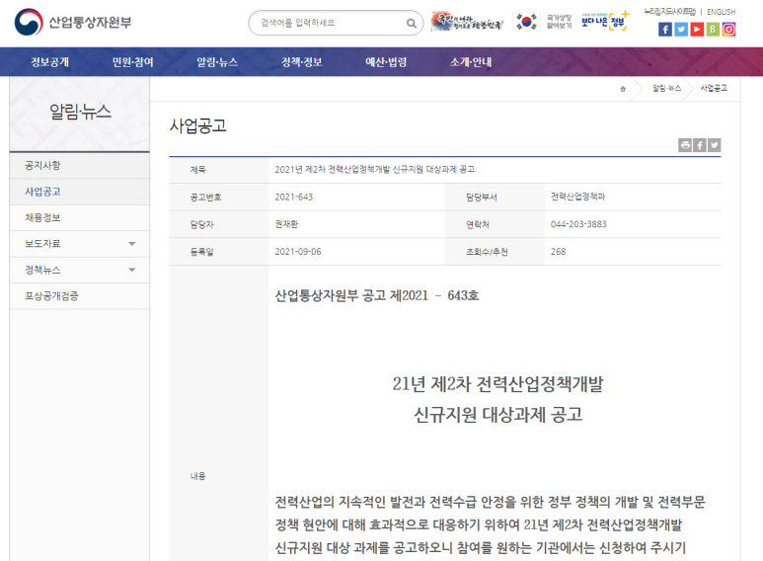Click 알림·뉴스 in breadcrumb

(666, 88)
